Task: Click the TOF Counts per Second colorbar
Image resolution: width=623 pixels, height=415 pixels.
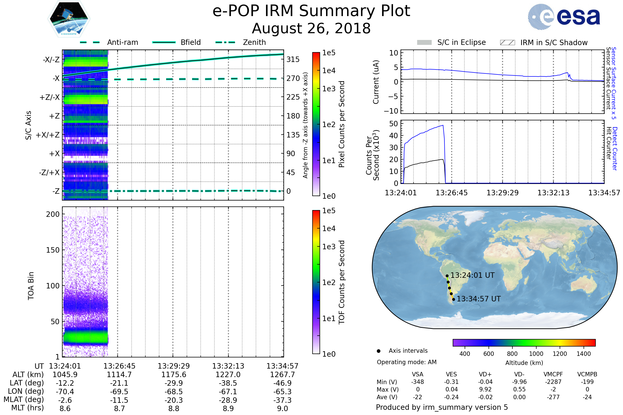Action: (316, 282)
